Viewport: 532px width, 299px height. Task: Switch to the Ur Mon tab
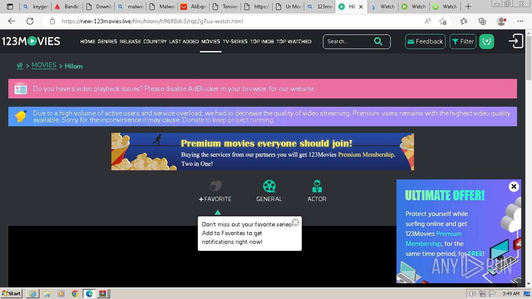point(288,7)
